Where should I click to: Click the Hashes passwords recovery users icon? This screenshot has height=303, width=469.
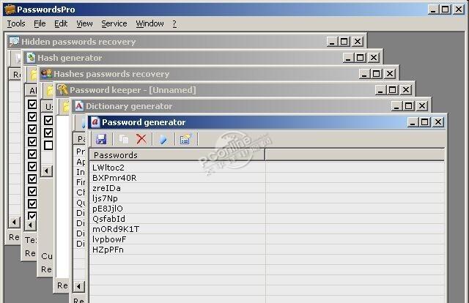pyautogui.click(x=46, y=73)
